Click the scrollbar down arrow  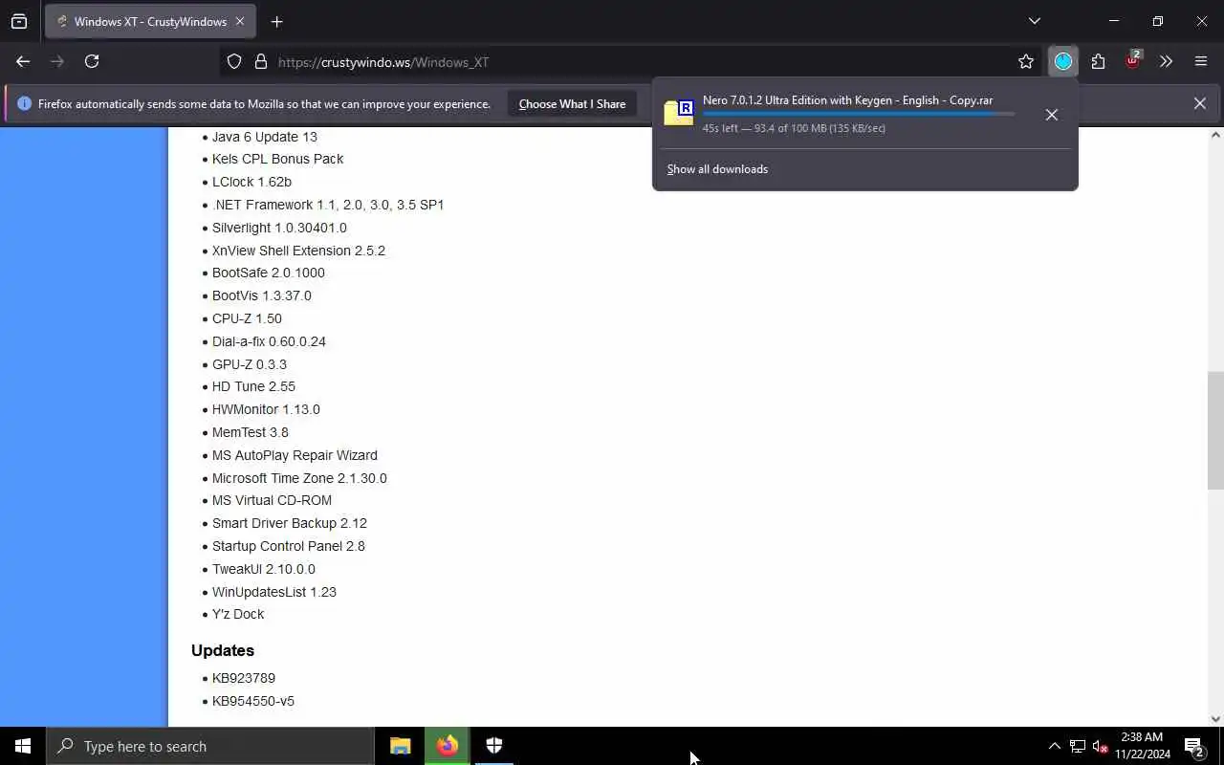[1215, 718]
